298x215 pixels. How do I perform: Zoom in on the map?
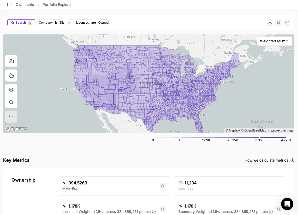(11, 90)
